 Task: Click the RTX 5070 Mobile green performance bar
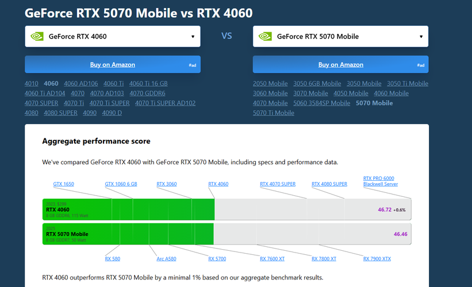click(128, 234)
